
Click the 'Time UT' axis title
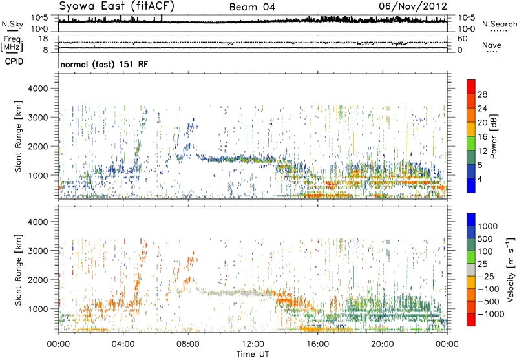click(x=253, y=354)
